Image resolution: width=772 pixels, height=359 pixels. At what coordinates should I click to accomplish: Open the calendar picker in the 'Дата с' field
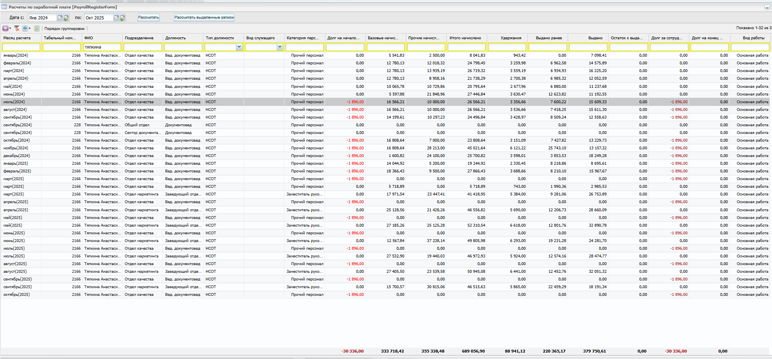(60, 17)
